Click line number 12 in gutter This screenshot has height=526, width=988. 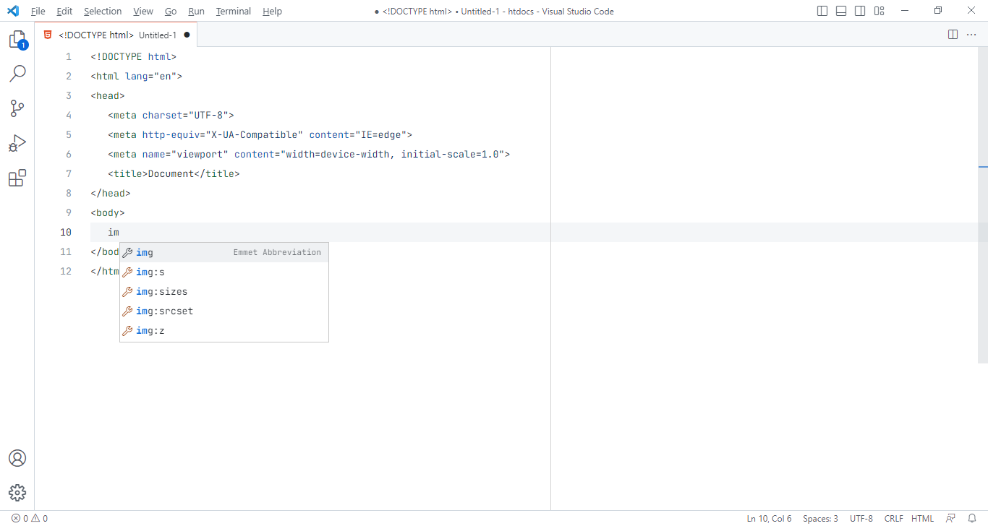(66, 271)
